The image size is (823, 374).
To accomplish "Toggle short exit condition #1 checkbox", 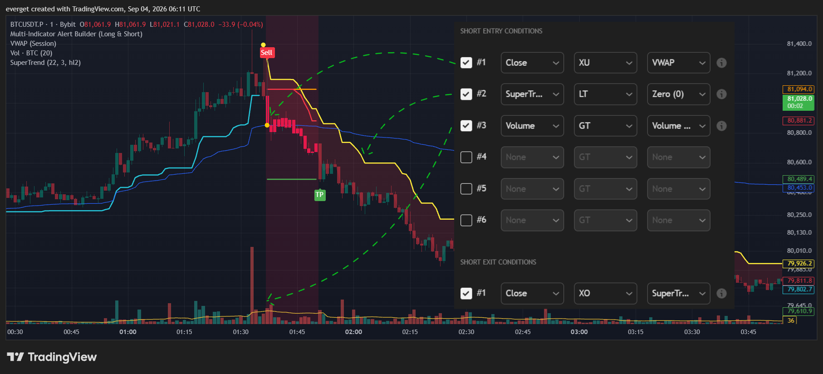I will pyautogui.click(x=466, y=294).
